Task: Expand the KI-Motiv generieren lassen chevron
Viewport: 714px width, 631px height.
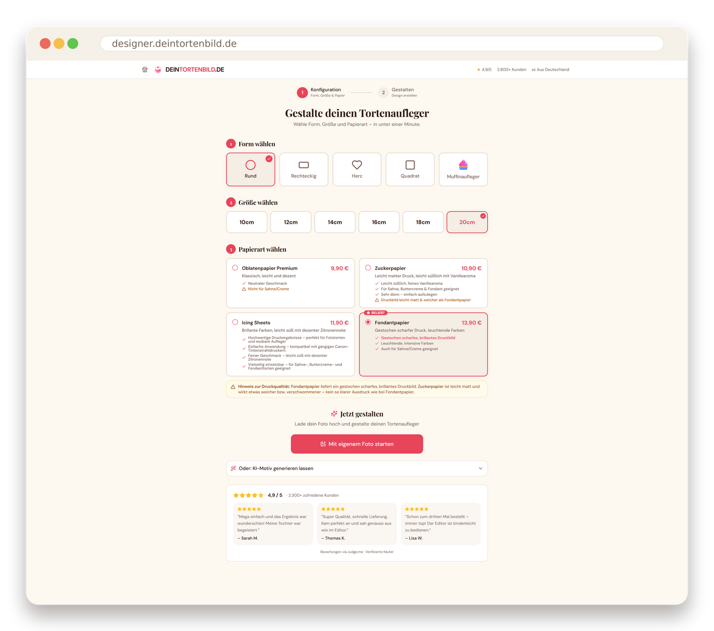Action: click(x=480, y=468)
